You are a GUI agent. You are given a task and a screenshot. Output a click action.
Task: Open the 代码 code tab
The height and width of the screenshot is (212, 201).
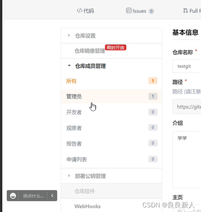coord(85,11)
